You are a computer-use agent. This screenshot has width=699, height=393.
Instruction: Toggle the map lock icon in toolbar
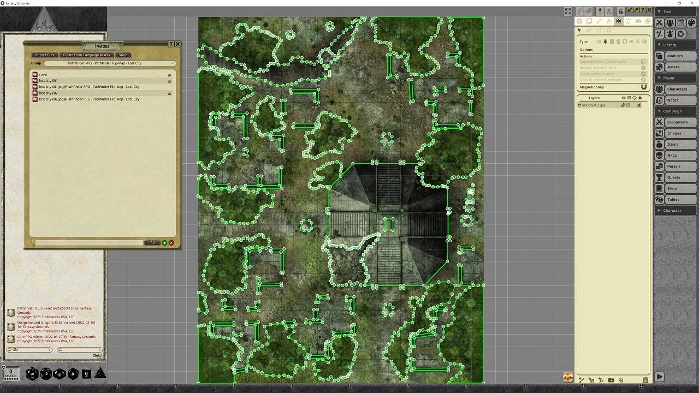tap(621, 11)
